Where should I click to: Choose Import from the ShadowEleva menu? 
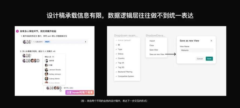[152, 41]
